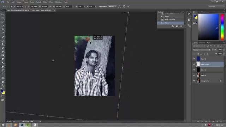Viewport: 226px width, 127px height.
Task: Select the Crop tool
Action: click(2, 29)
